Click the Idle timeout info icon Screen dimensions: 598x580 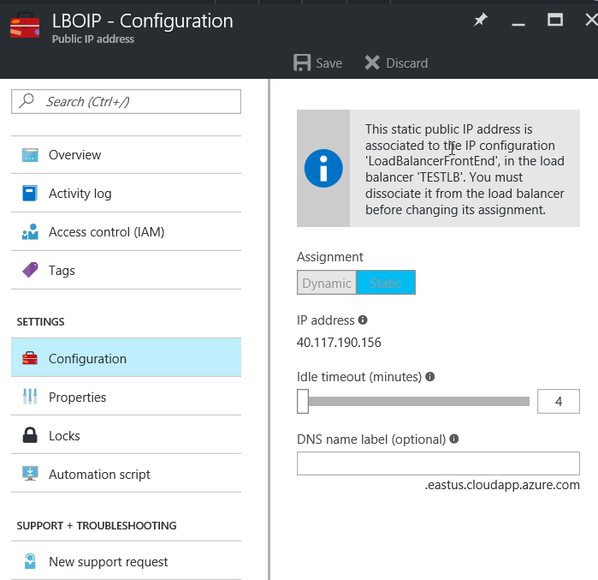coord(429,377)
